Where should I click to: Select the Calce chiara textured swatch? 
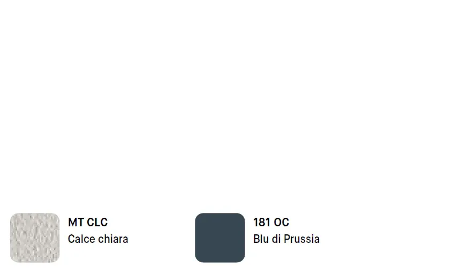point(35,238)
